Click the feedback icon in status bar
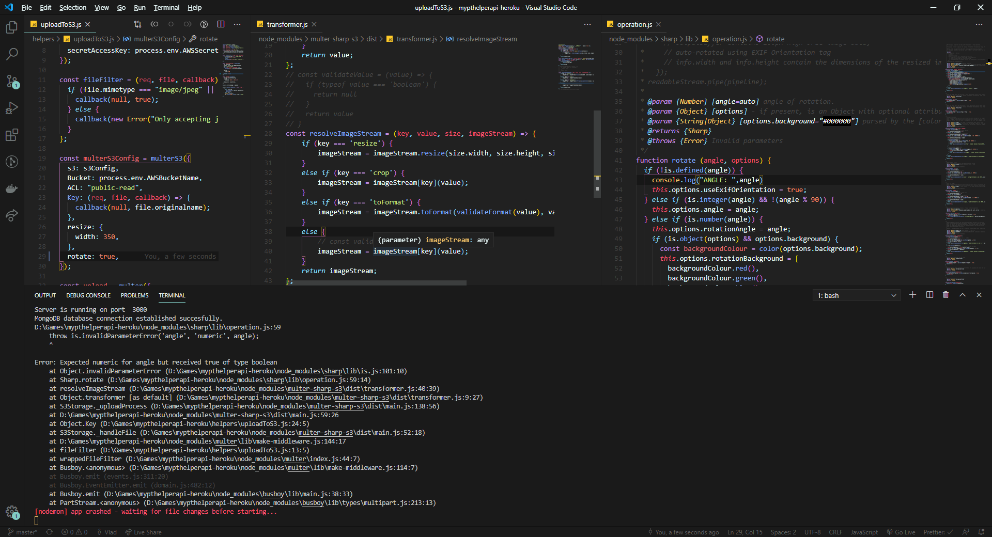This screenshot has height=537, width=992. tap(966, 532)
